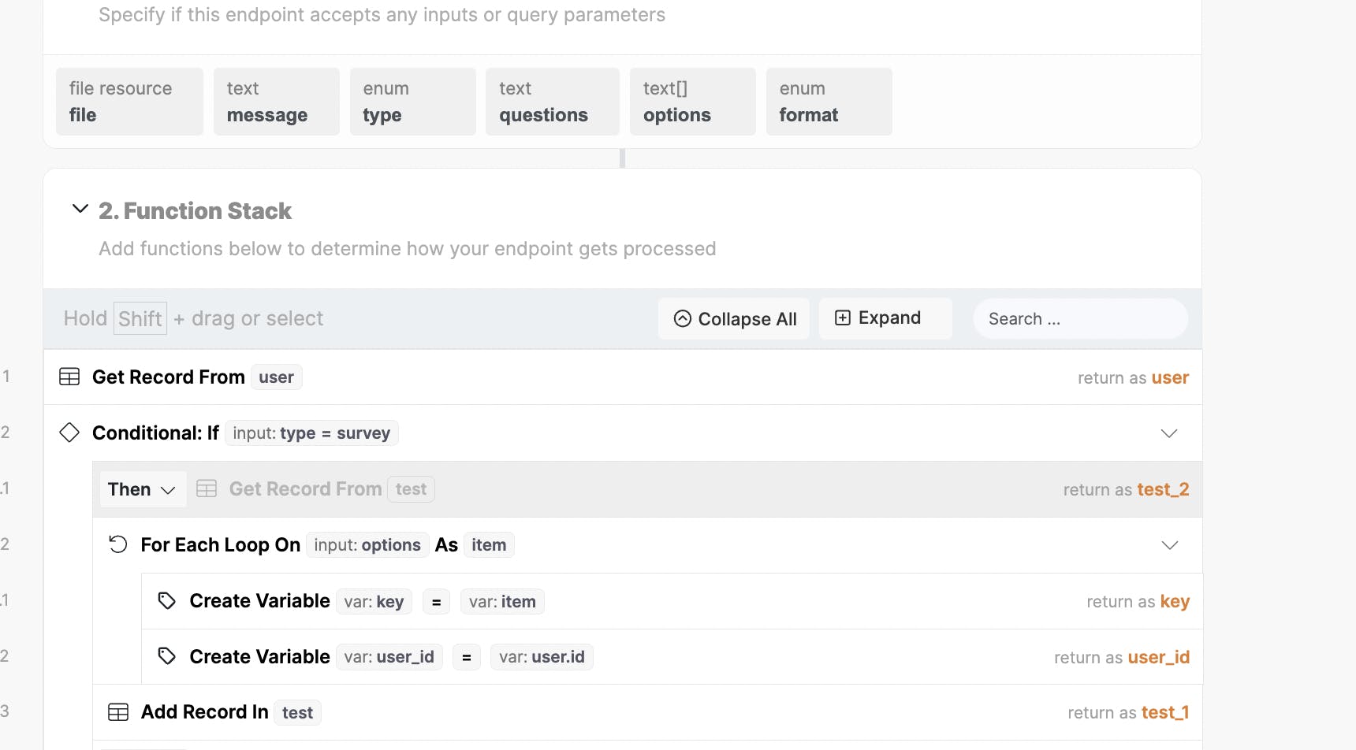Click the loop icon on For Each Loop
1356x750 pixels.
pyautogui.click(x=118, y=544)
